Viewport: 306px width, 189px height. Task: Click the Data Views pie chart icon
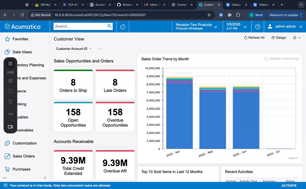tap(7, 52)
